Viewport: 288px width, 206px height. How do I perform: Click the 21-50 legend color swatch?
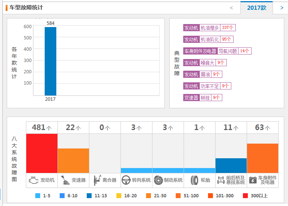point(148,196)
